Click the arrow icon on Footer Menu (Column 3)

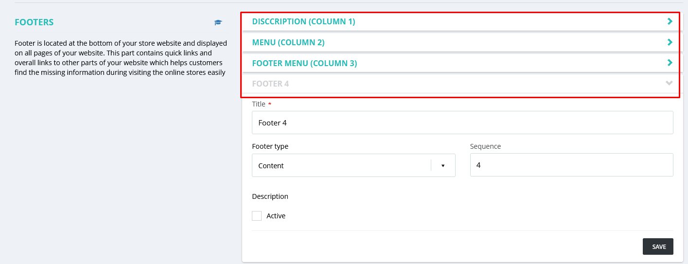click(670, 63)
